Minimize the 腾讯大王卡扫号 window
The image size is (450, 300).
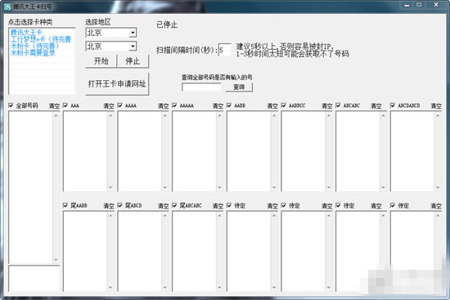[x=407, y=5]
